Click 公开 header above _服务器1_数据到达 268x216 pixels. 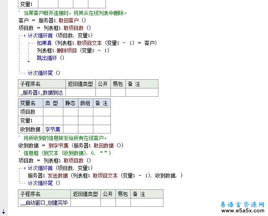(x=103, y=84)
